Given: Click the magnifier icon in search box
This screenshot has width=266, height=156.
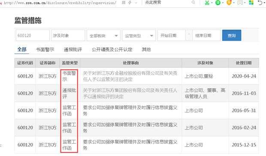Looking at the screenshot, I should (193, 3).
